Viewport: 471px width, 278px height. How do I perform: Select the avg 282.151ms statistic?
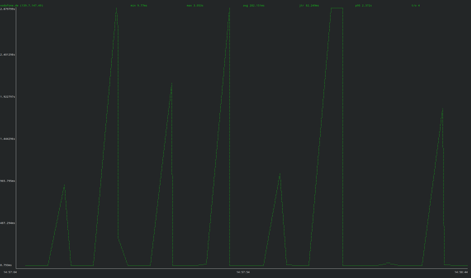254,5
